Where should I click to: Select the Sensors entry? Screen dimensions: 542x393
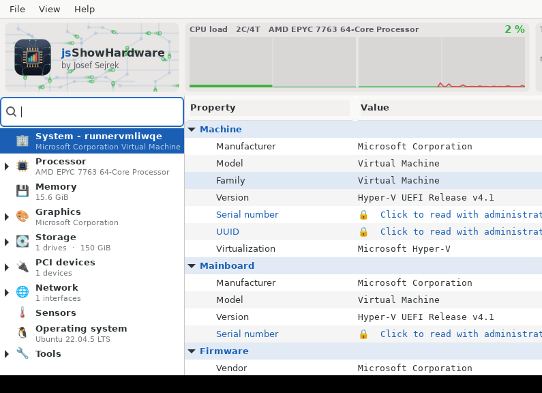(x=92, y=312)
